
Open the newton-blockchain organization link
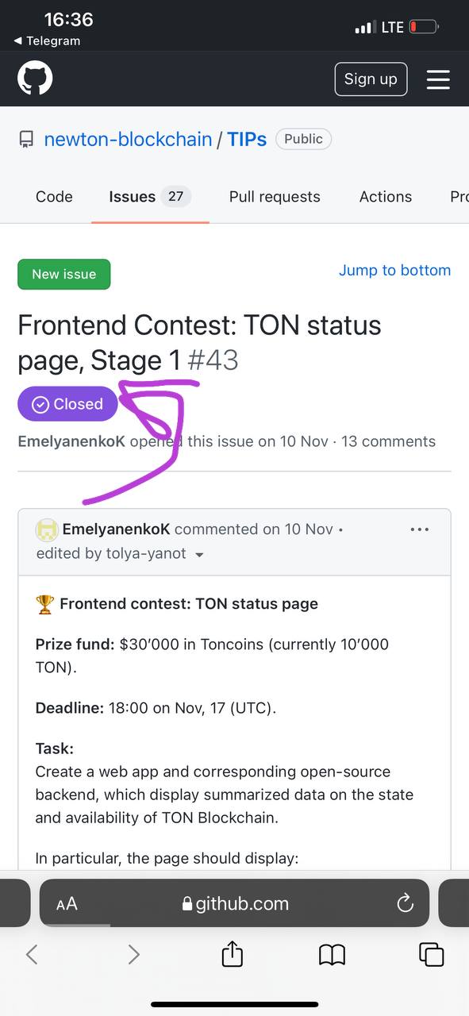click(128, 140)
